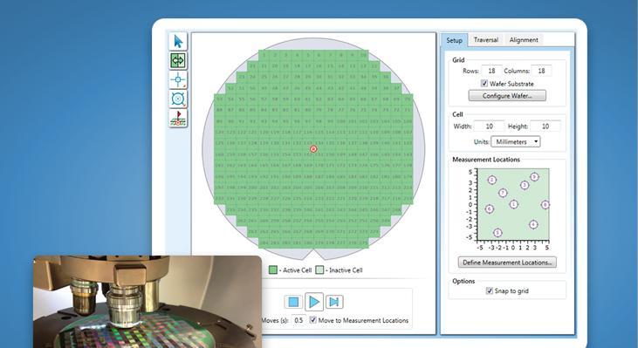Pick the crosshair position tool
This screenshot has width=638, height=348.
[x=178, y=79]
